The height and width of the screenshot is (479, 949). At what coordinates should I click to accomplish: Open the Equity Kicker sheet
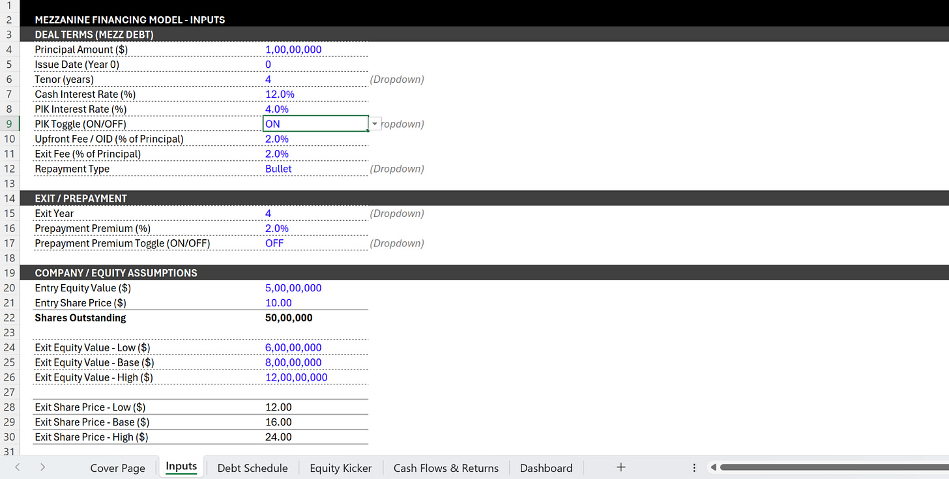tap(340, 467)
